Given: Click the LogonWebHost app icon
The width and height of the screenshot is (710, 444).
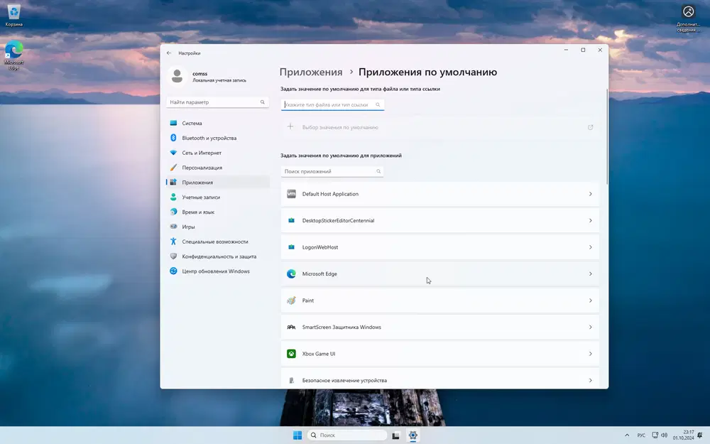Looking at the screenshot, I should click(291, 247).
